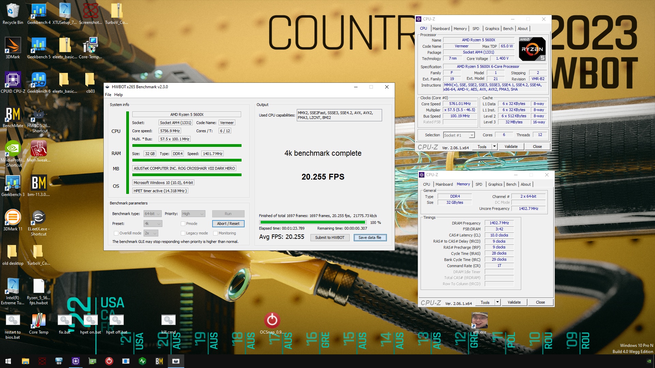This screenshot has width=655, height=368.
Task: Open Overkill mode 2x dropdown
Action: [x=151, y=233]
